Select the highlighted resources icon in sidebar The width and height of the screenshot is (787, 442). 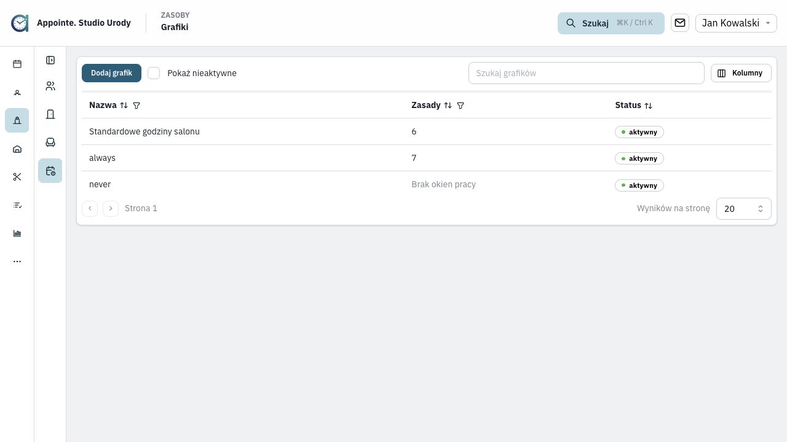click(x=17, y=120)
